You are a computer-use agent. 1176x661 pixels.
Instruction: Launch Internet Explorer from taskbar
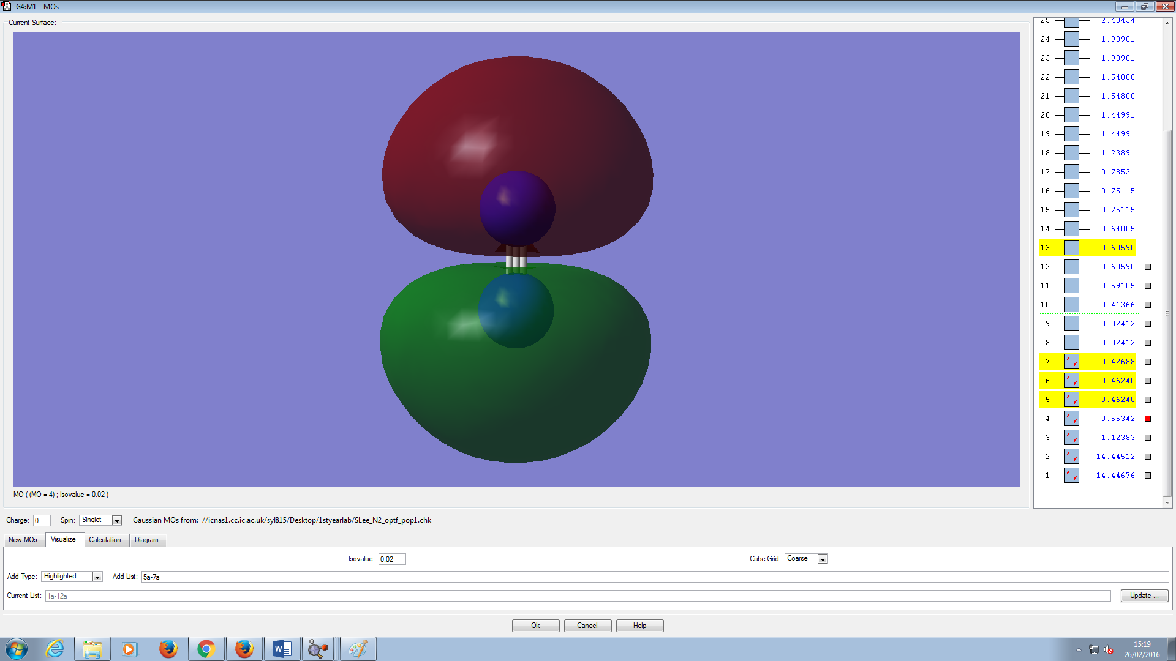[55, 649]
